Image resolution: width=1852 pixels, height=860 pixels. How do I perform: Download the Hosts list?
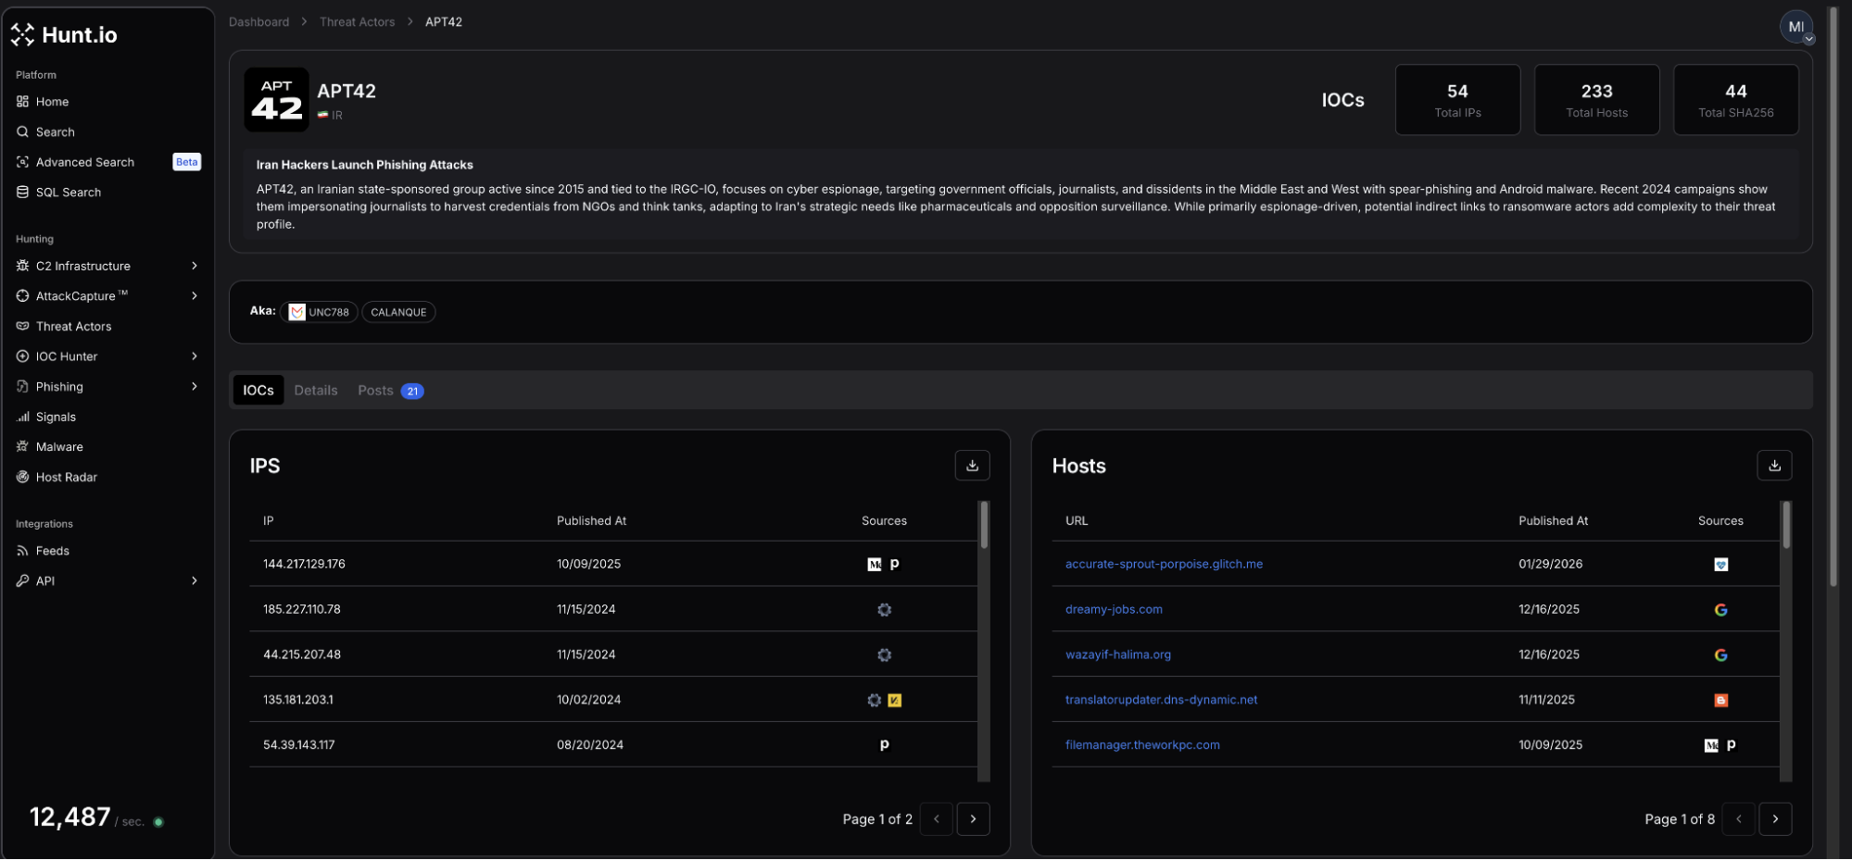coord(1773,466)
